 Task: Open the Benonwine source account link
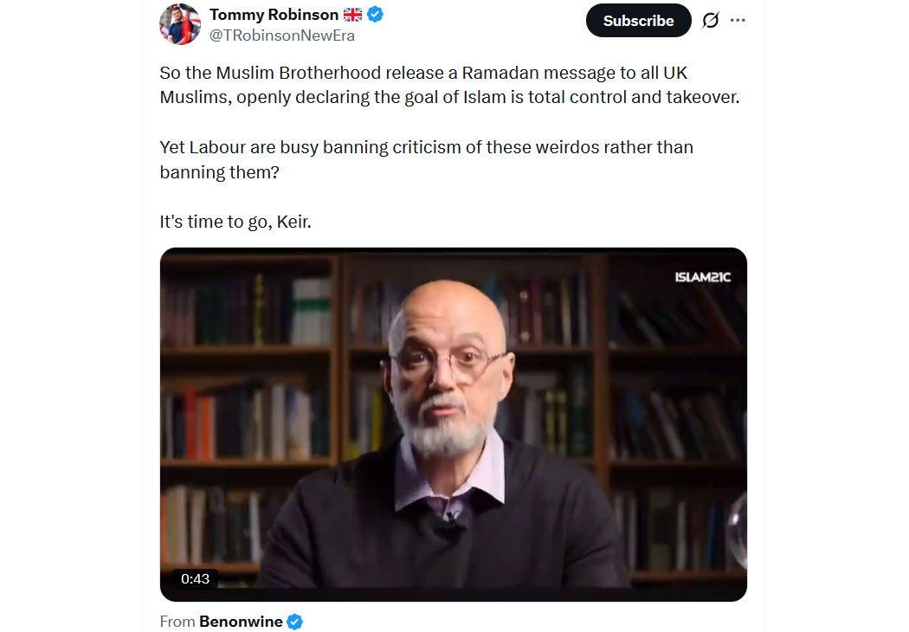242,622
